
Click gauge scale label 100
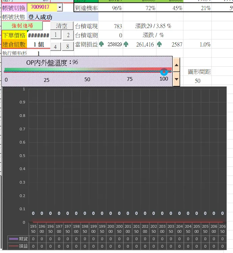pos(164,79)
